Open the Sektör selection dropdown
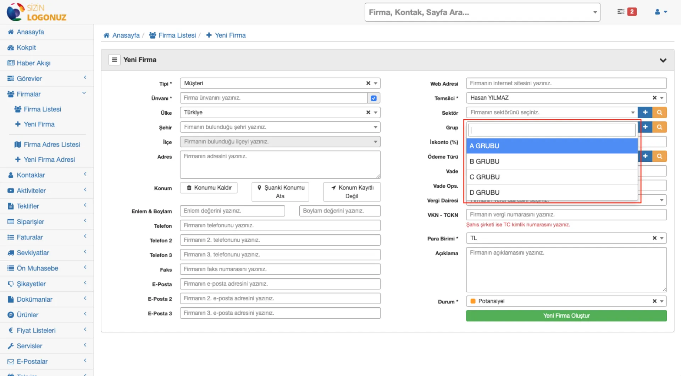Image resolution: width=681 pixels, height=376 pixels. [552, 112]
